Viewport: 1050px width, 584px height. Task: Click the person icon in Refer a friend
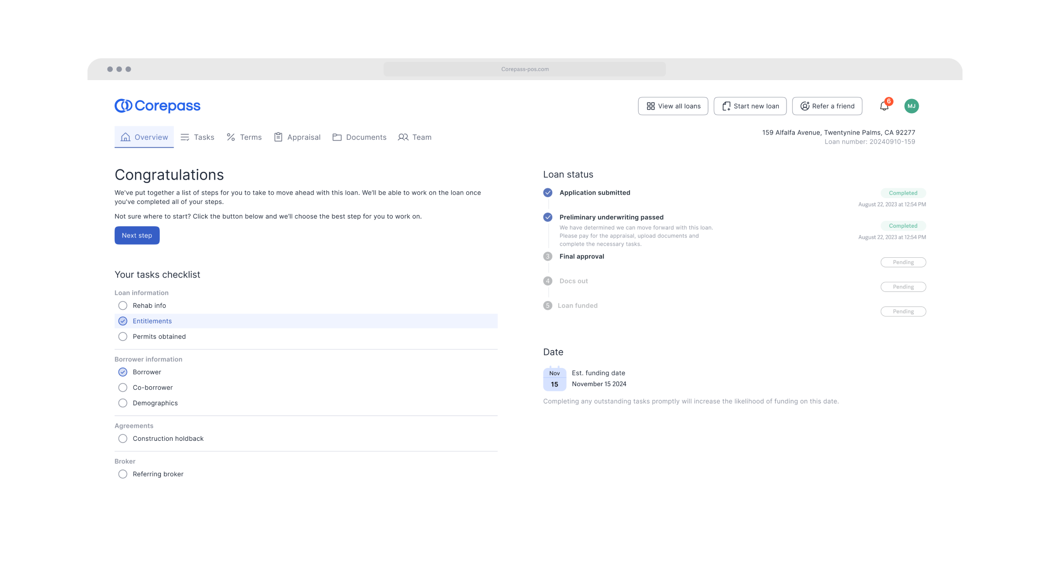tap(805, 106)
